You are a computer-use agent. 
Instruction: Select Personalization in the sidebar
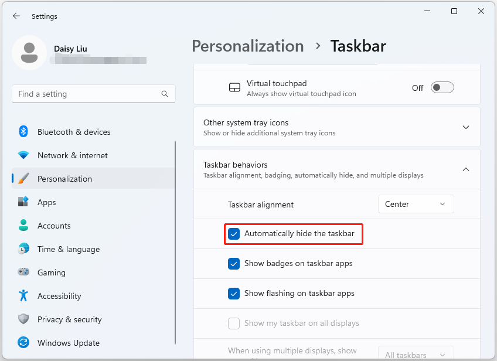click(23, 179)
